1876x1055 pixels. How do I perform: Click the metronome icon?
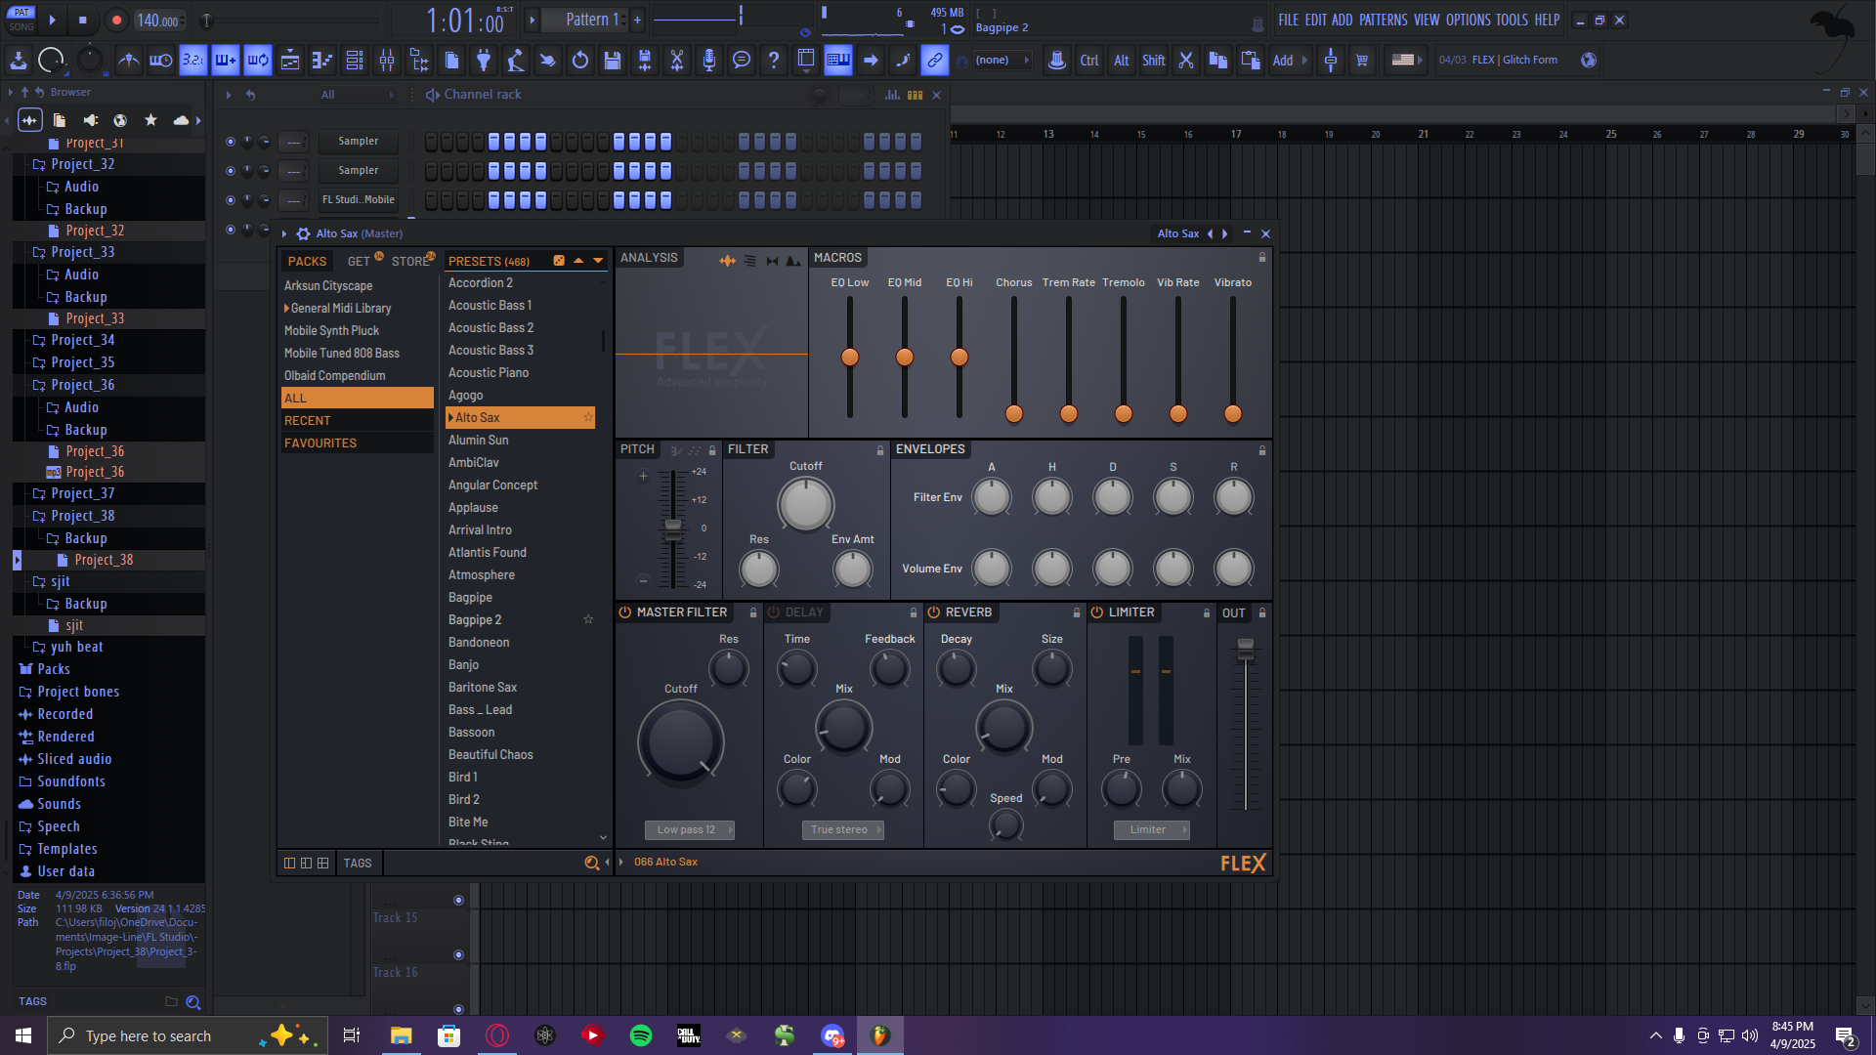tap(128, 61)
